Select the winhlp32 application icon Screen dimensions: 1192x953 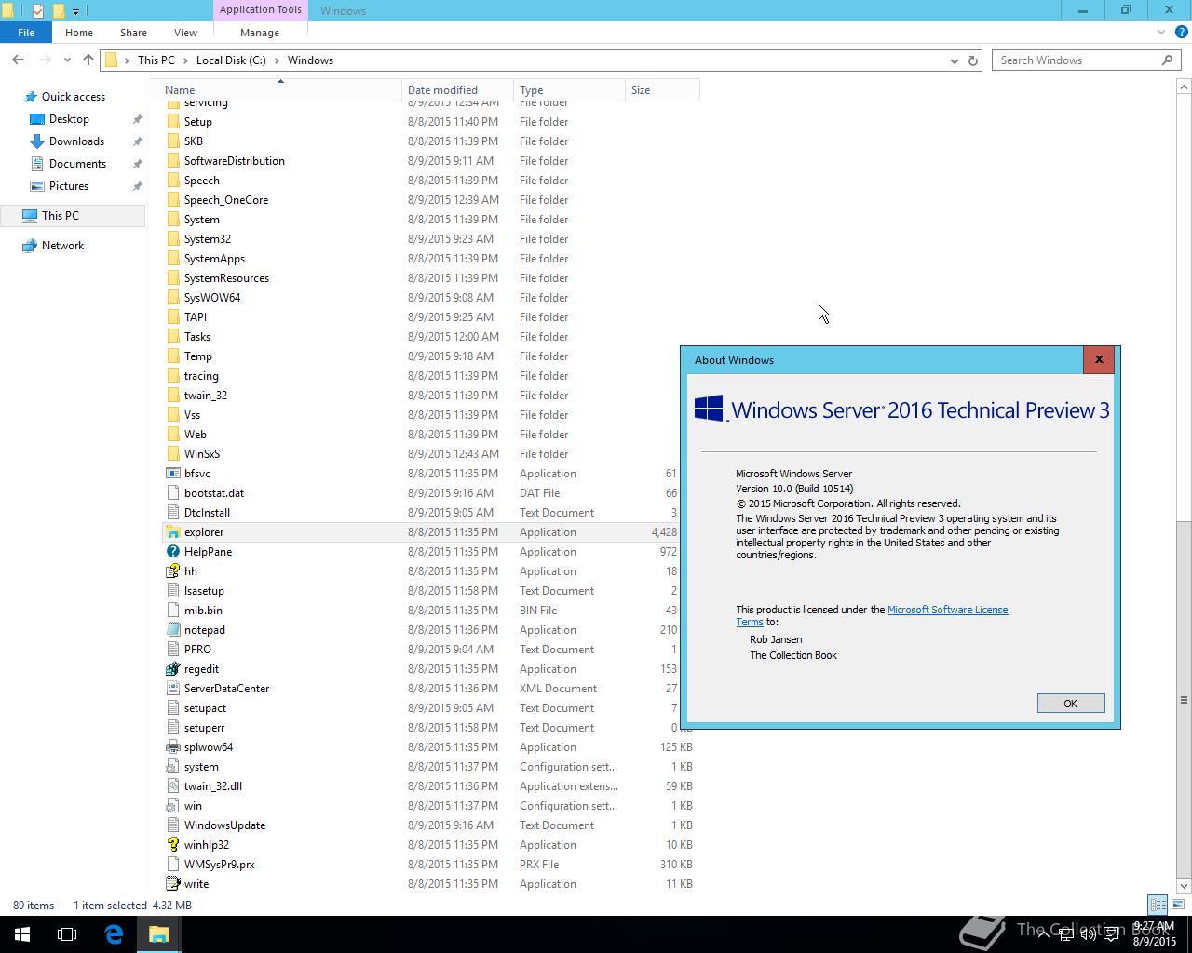point(172,845)
